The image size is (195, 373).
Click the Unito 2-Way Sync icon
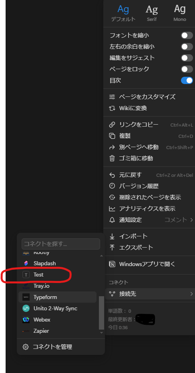point(26,308)
